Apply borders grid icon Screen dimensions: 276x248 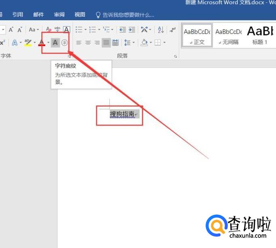[157, 42]
